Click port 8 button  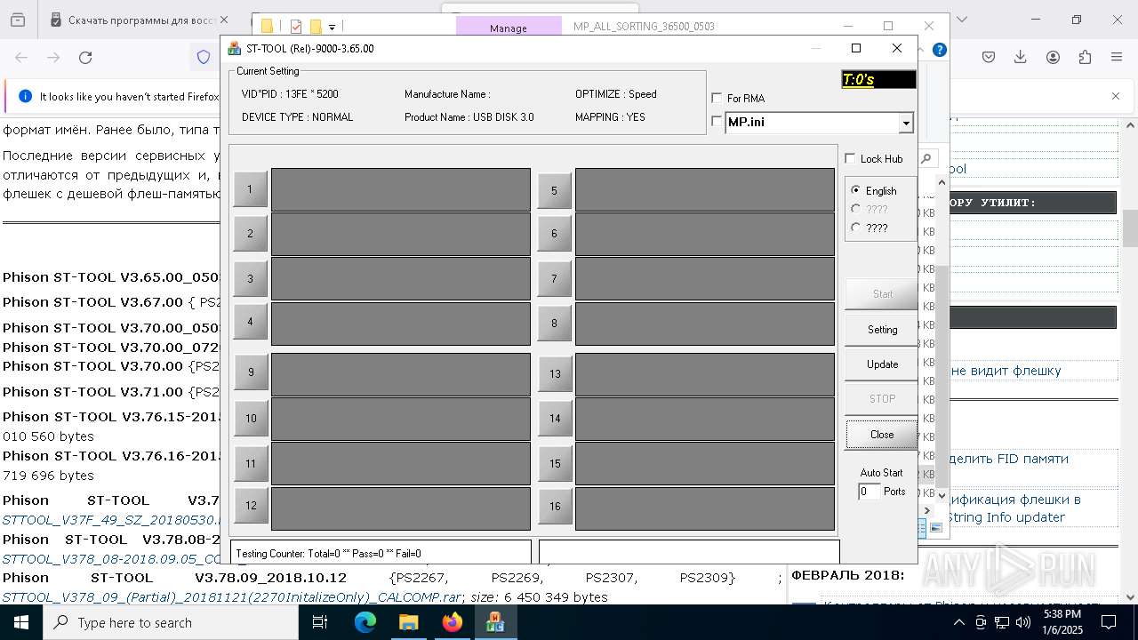(554, 323)
